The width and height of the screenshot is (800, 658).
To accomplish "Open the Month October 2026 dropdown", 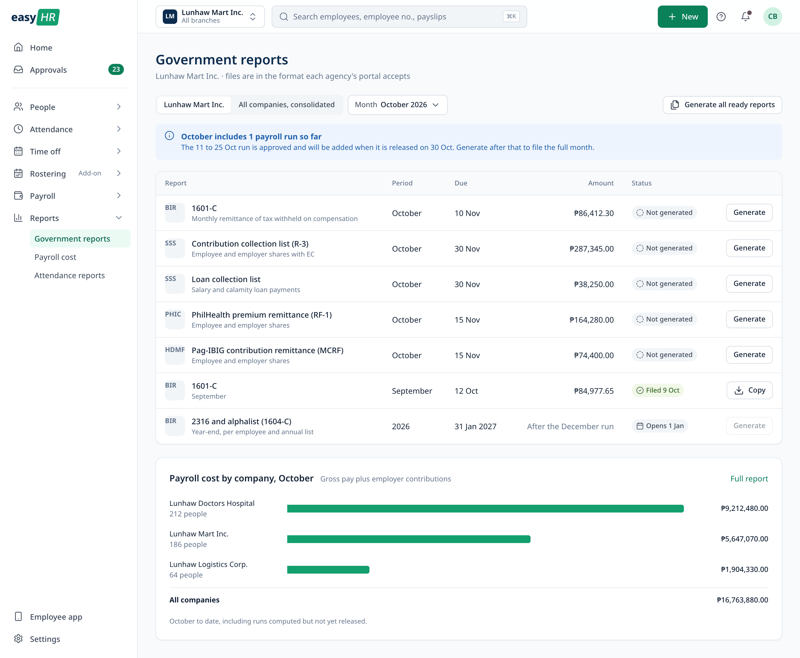I will coord(397,105).
